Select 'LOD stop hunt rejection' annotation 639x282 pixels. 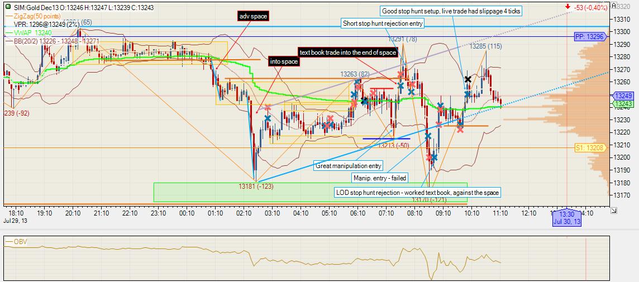tap(417, 192)
